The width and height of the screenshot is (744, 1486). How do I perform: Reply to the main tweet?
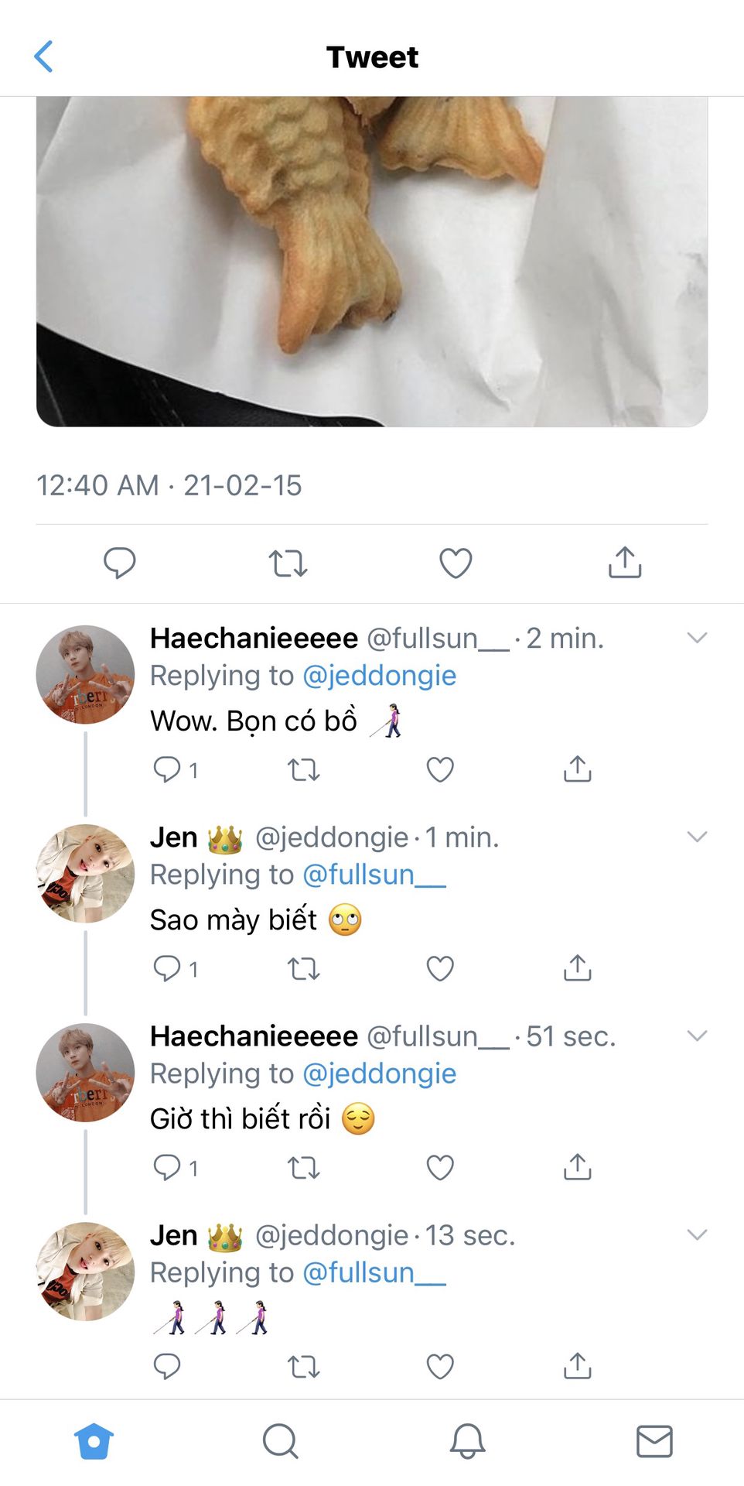click(x=120, y=563)
